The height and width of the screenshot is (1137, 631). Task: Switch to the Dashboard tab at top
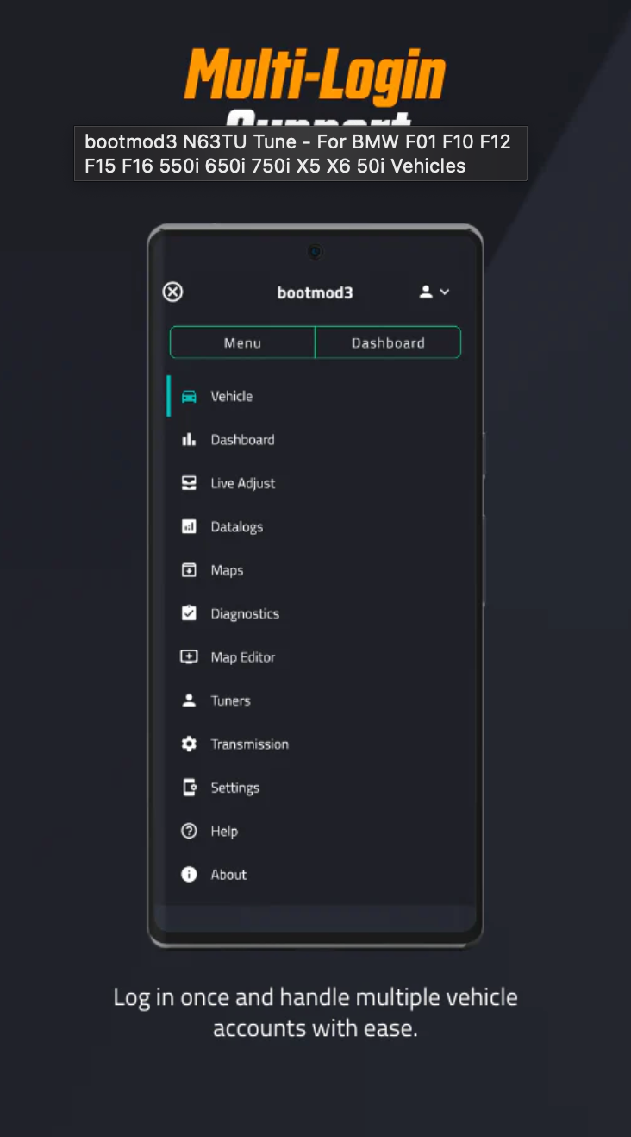[x=388, y=342]
